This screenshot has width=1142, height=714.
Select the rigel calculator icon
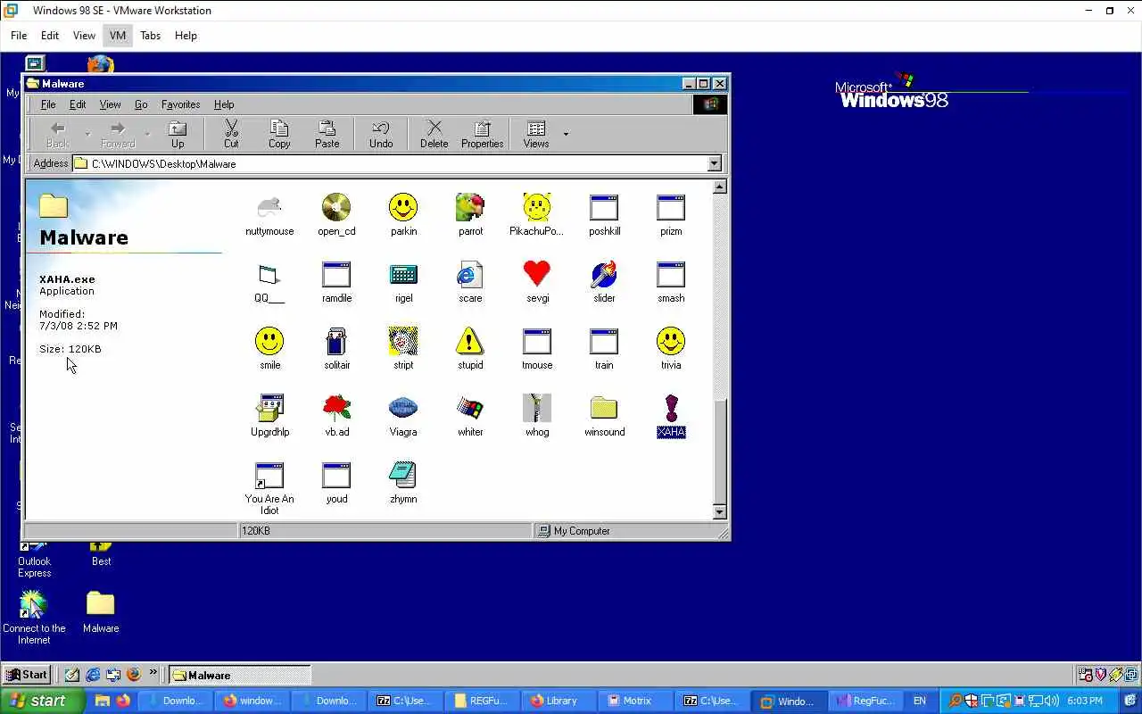(x=403, y=274)
